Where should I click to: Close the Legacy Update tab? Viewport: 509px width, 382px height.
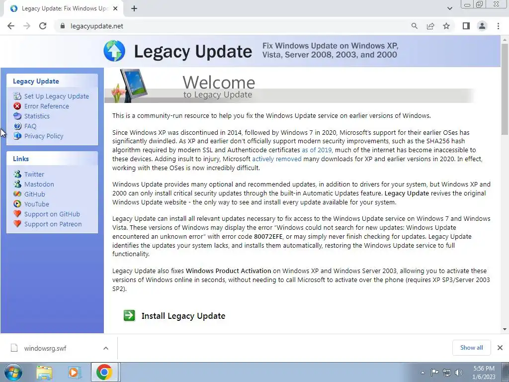[x=115, y=8]
